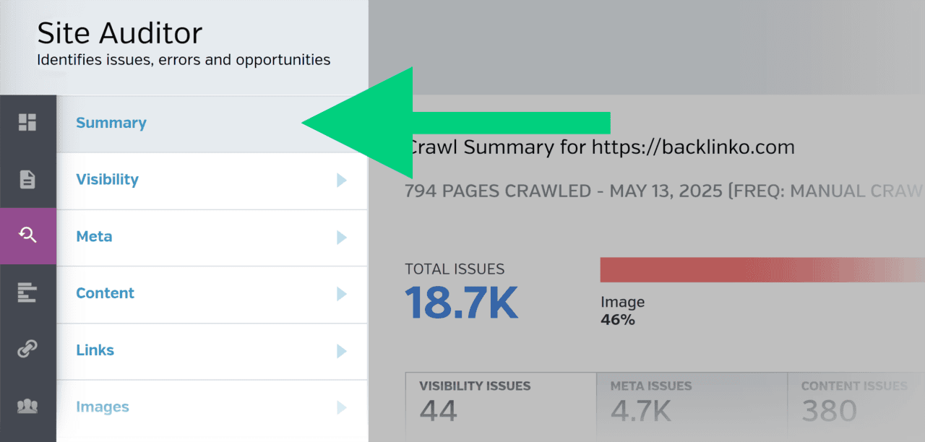Open the Content menu item

click(105, 293)
